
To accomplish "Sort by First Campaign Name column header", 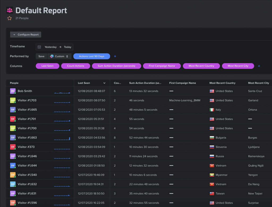I will coord(182,83).
